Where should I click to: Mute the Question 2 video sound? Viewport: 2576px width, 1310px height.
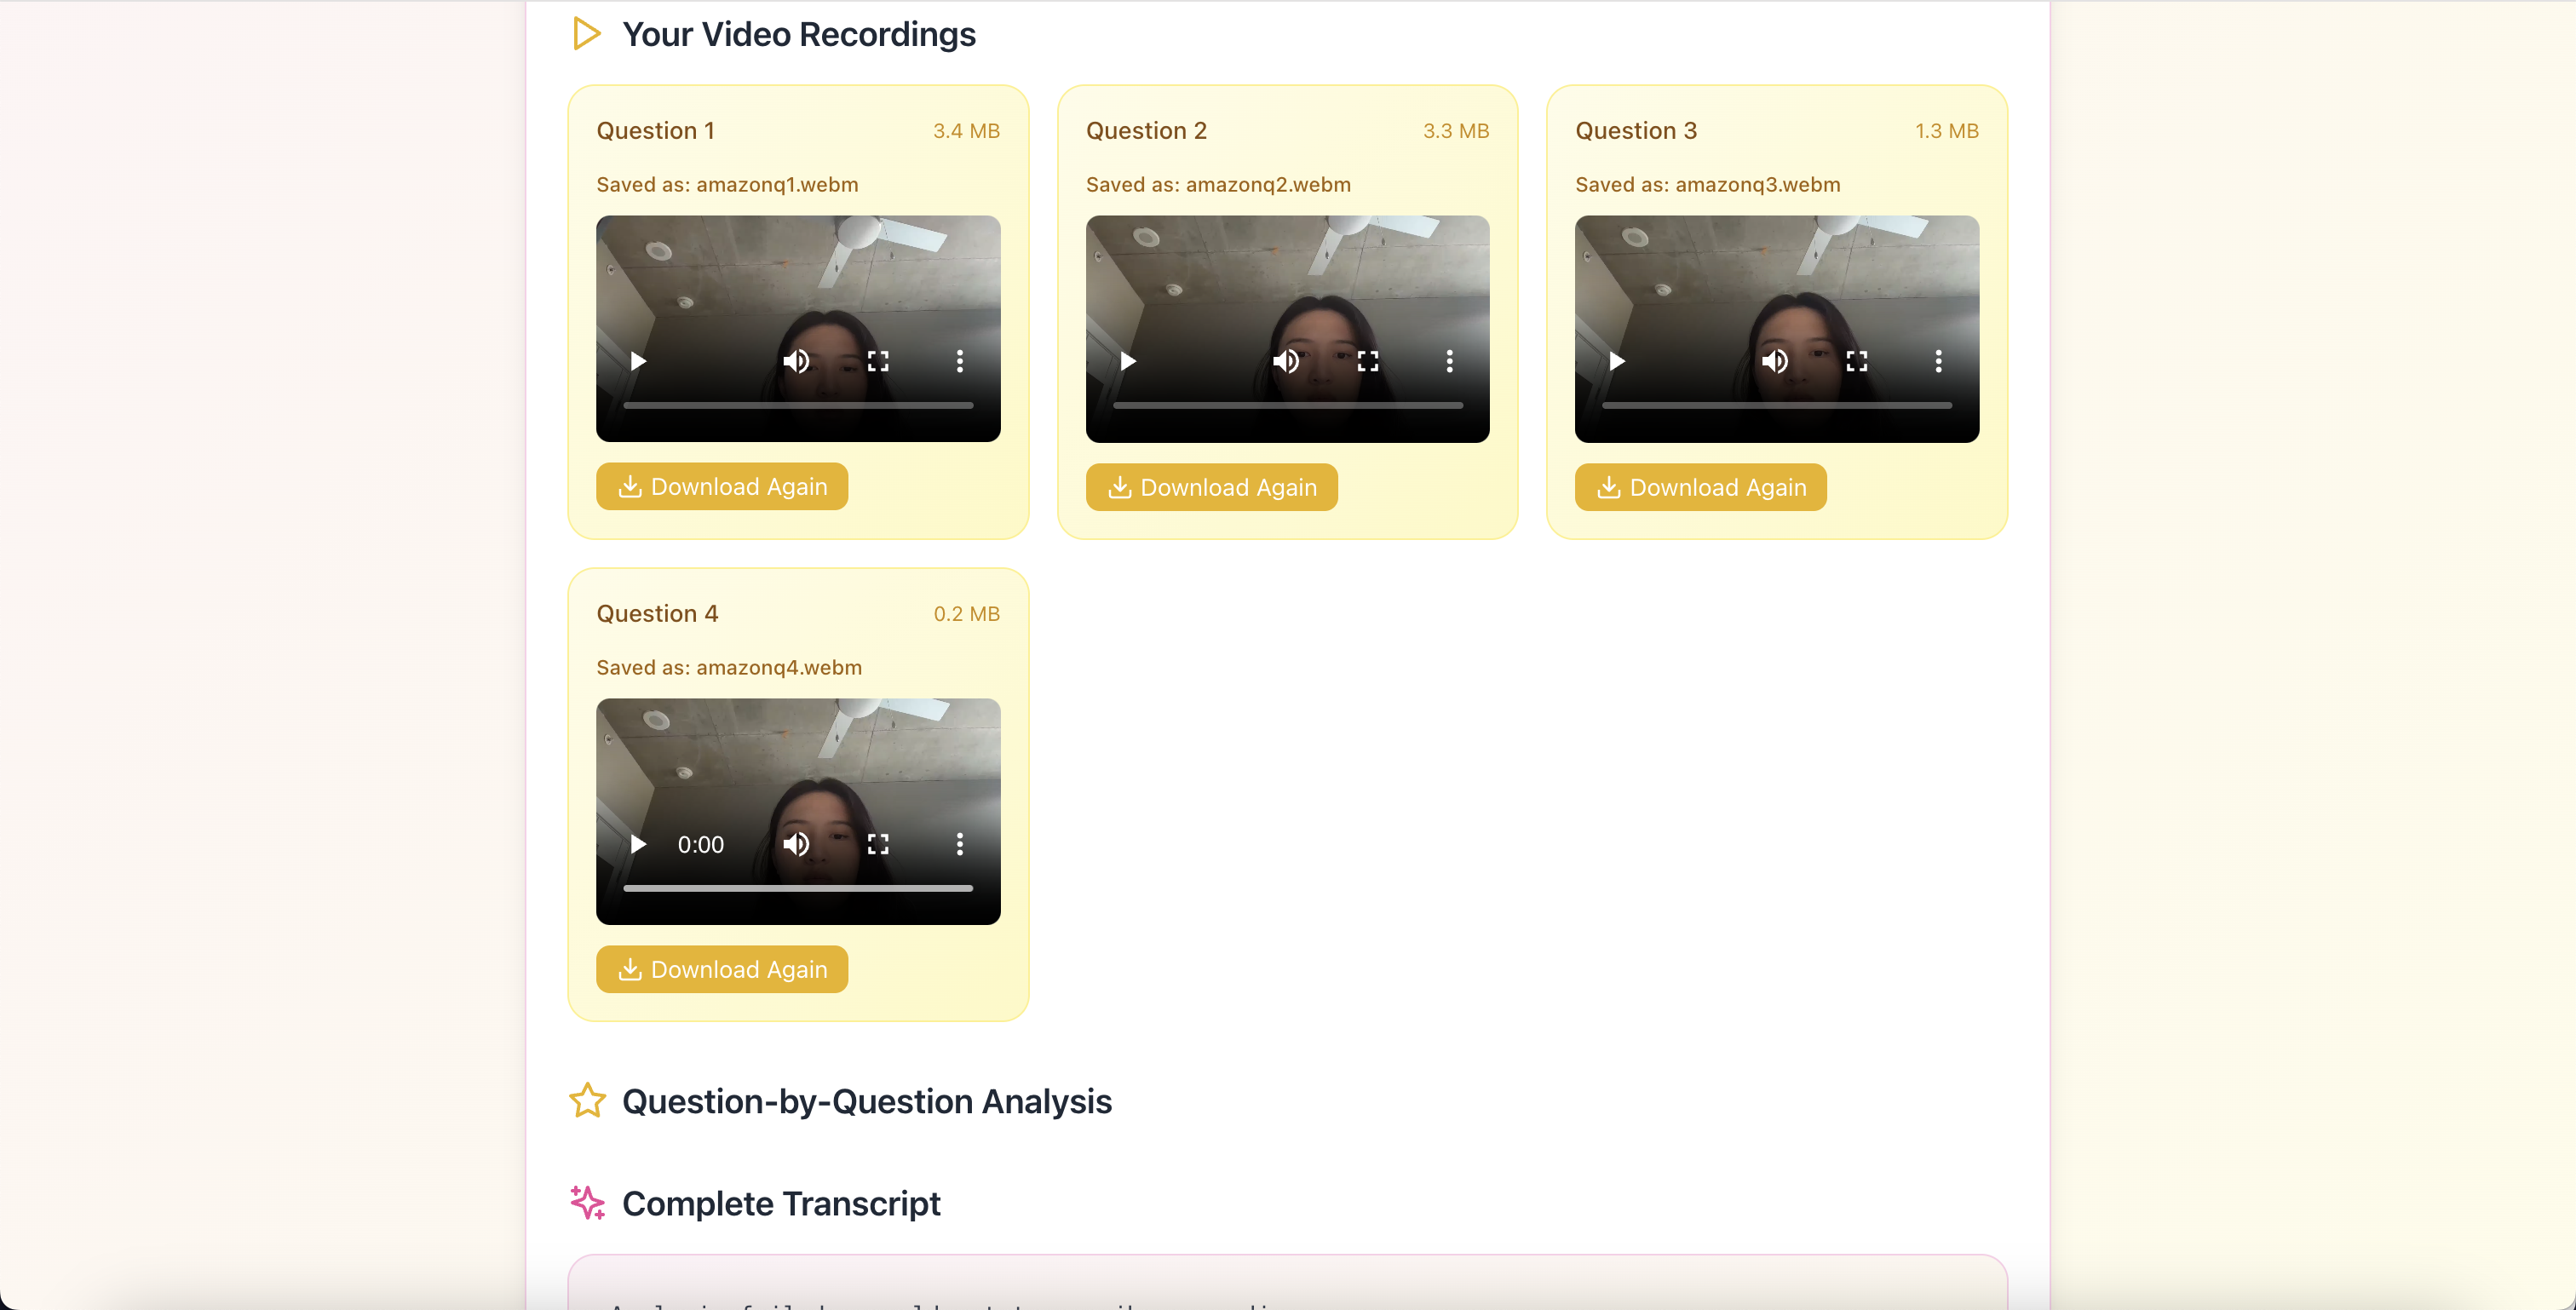[1286, 361]
